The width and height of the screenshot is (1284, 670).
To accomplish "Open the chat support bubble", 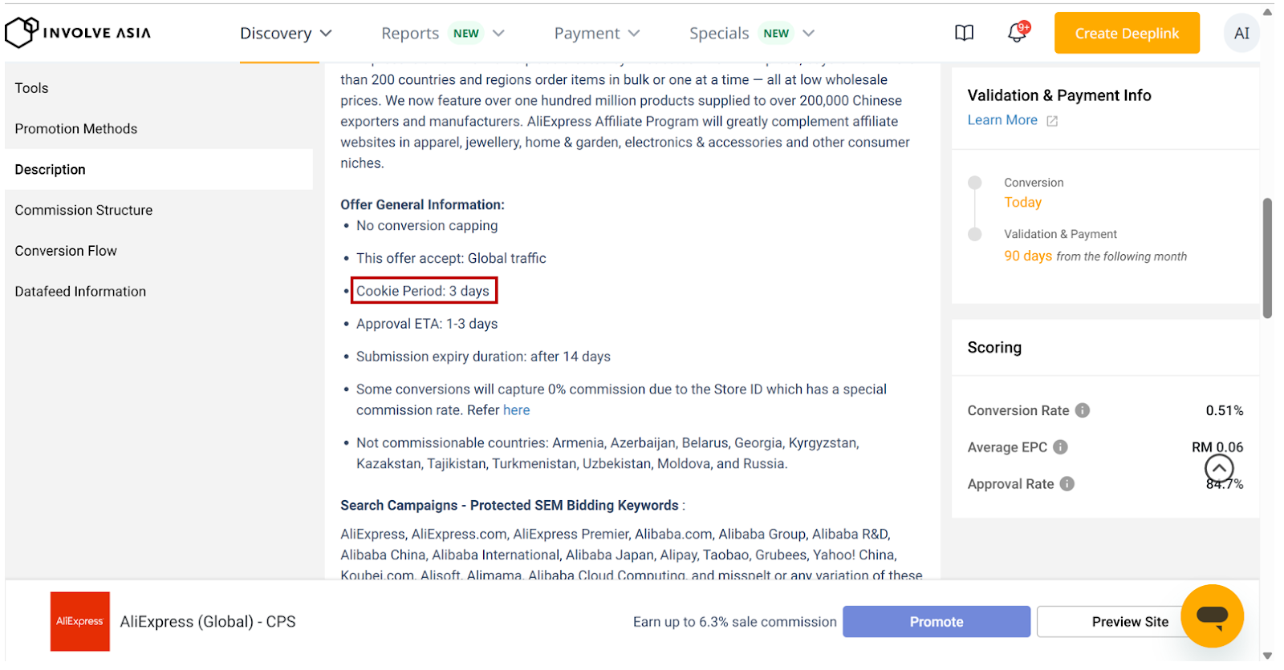I will point(1212,616).
